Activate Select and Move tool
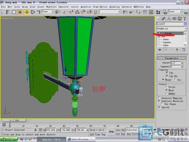This screenshot has width=189, height=142. tap(27, 12)
